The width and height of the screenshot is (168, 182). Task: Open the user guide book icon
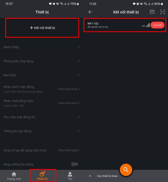[x=152, y=12]
